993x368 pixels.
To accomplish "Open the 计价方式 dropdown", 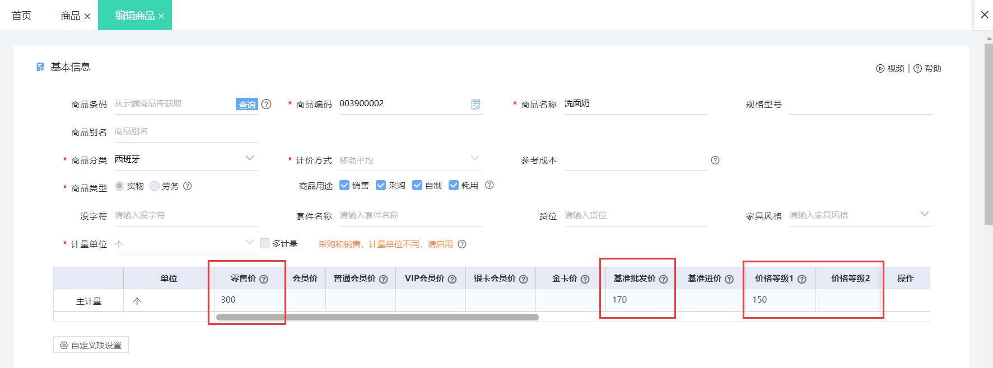I will [x=411, y=160].
